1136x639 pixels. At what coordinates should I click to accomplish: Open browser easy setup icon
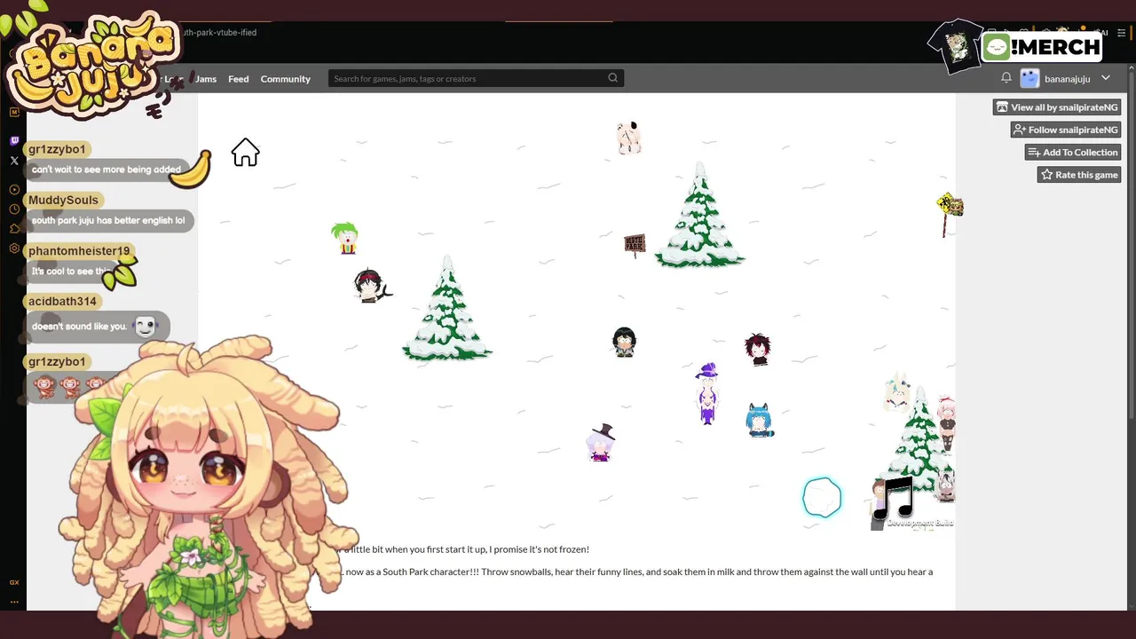click(x=1121, y=33)
